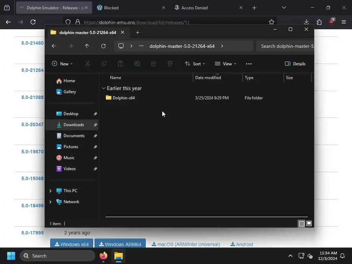Open the New item dropdown
352x264 pixels.
point(62,64)
